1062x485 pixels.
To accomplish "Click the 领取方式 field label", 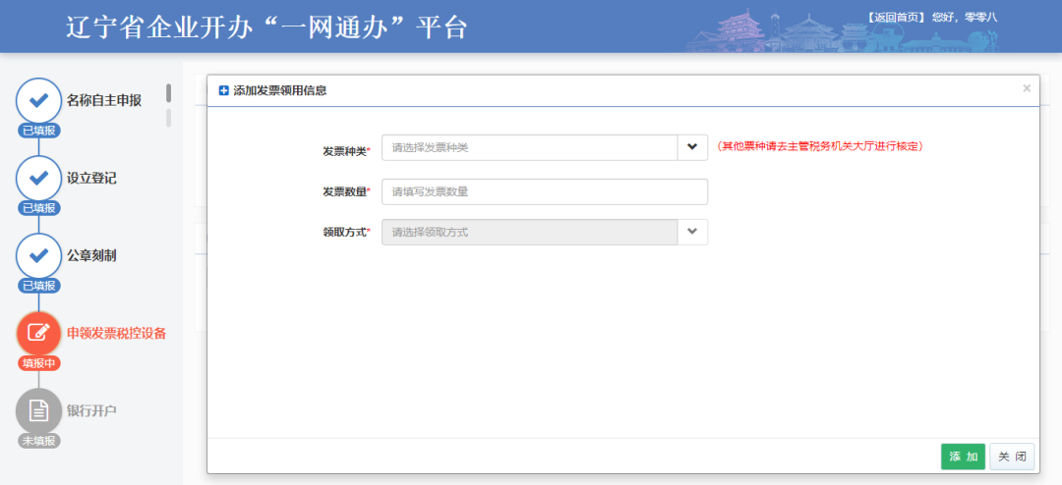I will point(345,232).
